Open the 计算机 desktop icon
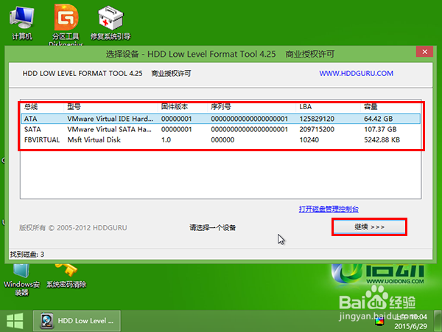This screenshot has width=442, height=332. click(x=21, y=23)
